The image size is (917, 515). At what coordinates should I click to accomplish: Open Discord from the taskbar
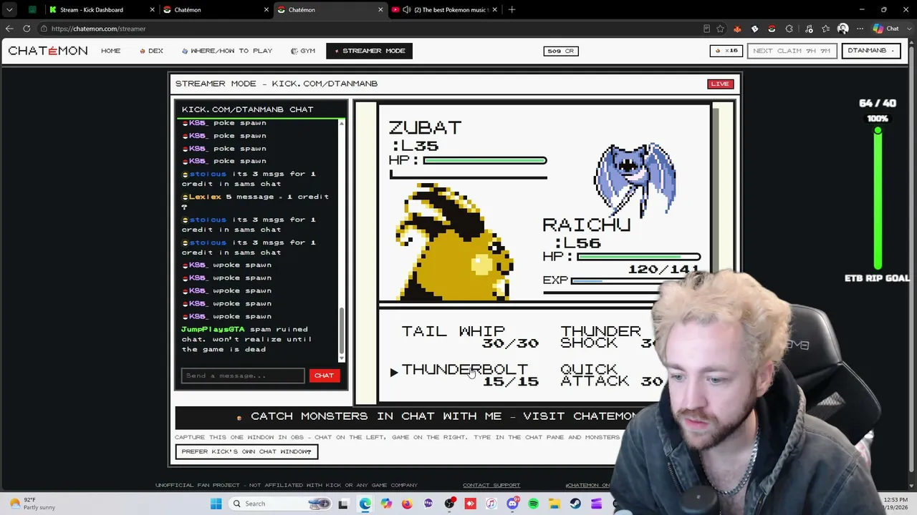coord(512,504)
